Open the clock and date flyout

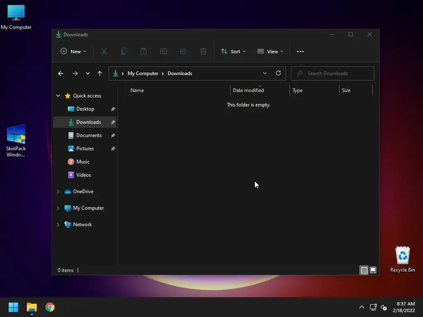click(x=404, y=307)
